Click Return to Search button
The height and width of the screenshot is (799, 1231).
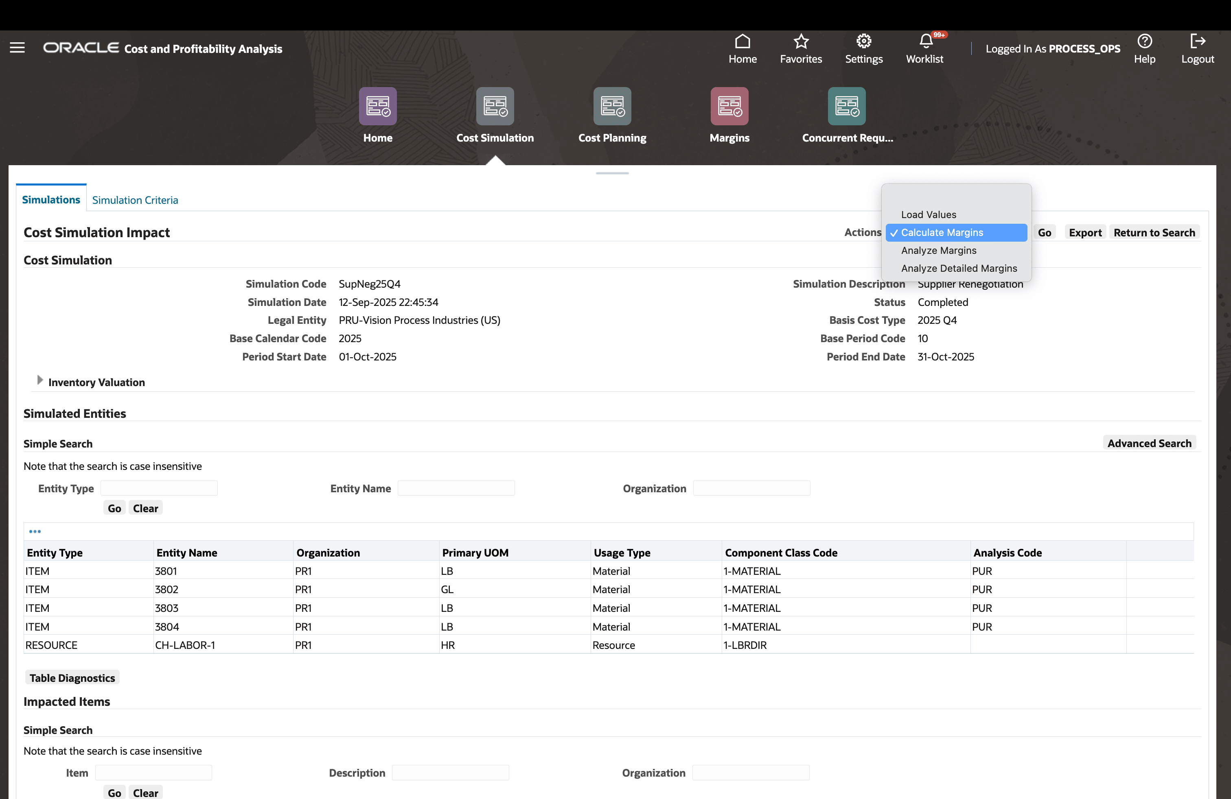(1153, 233)
